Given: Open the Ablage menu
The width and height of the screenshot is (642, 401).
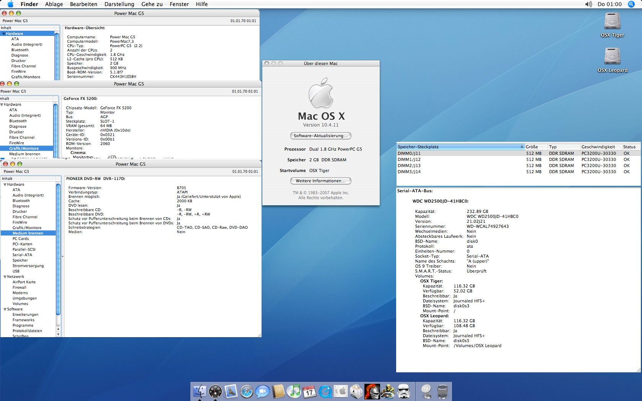Looking at the screenshot, I should click(x=54, y=4).
